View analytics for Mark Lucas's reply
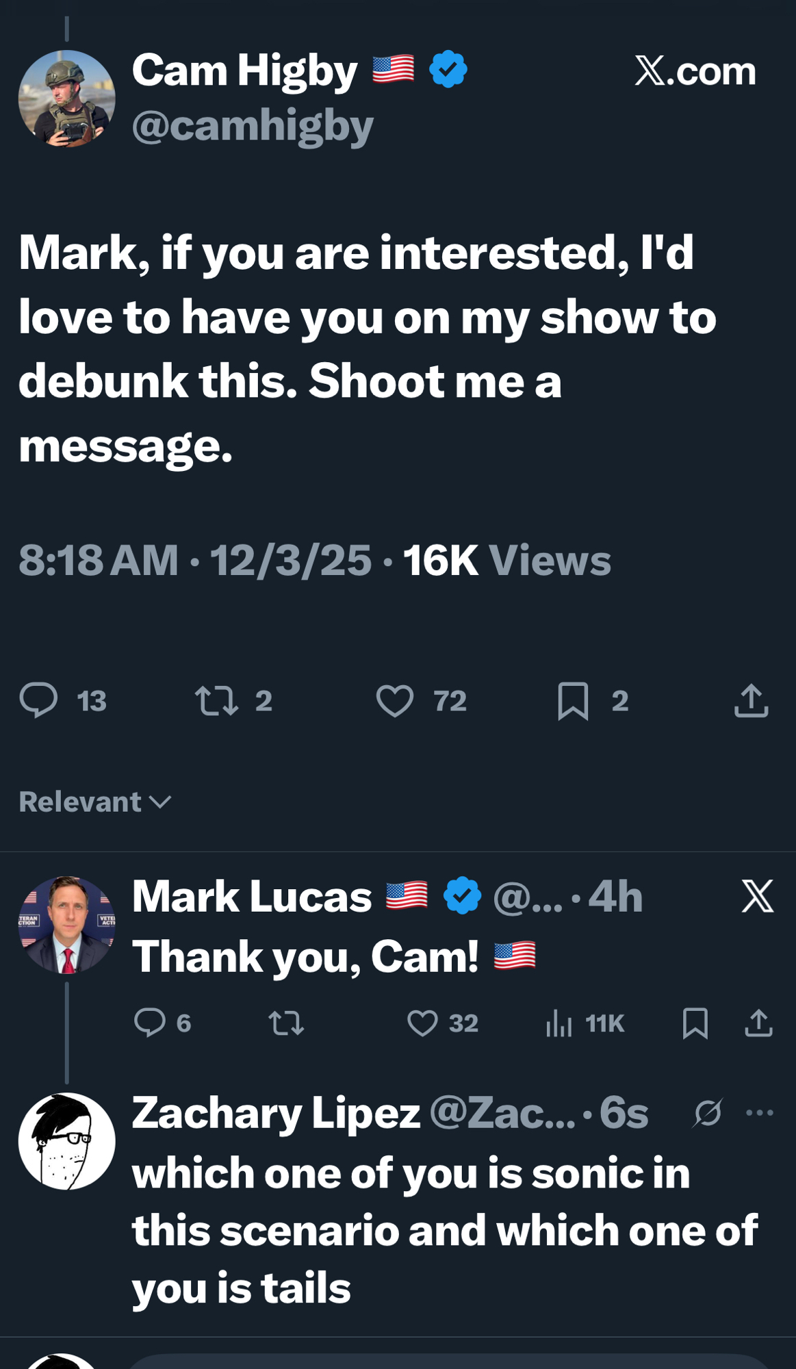This screenshot has height=1369, width=796. point(559,1023)
